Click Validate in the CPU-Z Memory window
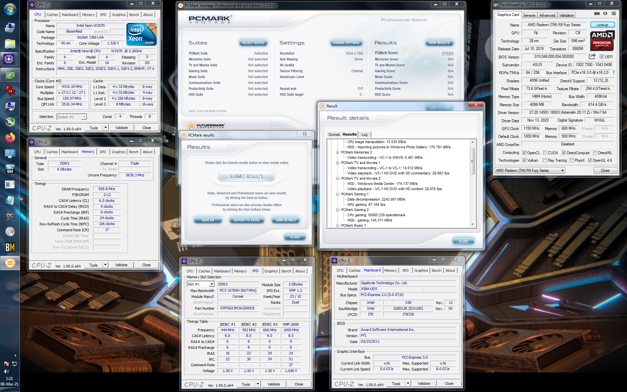 click(x=121, y=265)
